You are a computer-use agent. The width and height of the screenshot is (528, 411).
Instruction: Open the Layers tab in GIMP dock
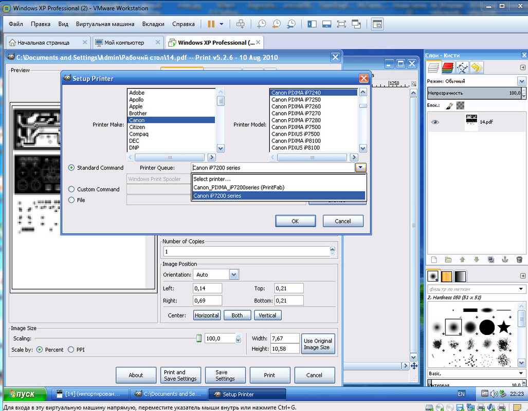433,68
